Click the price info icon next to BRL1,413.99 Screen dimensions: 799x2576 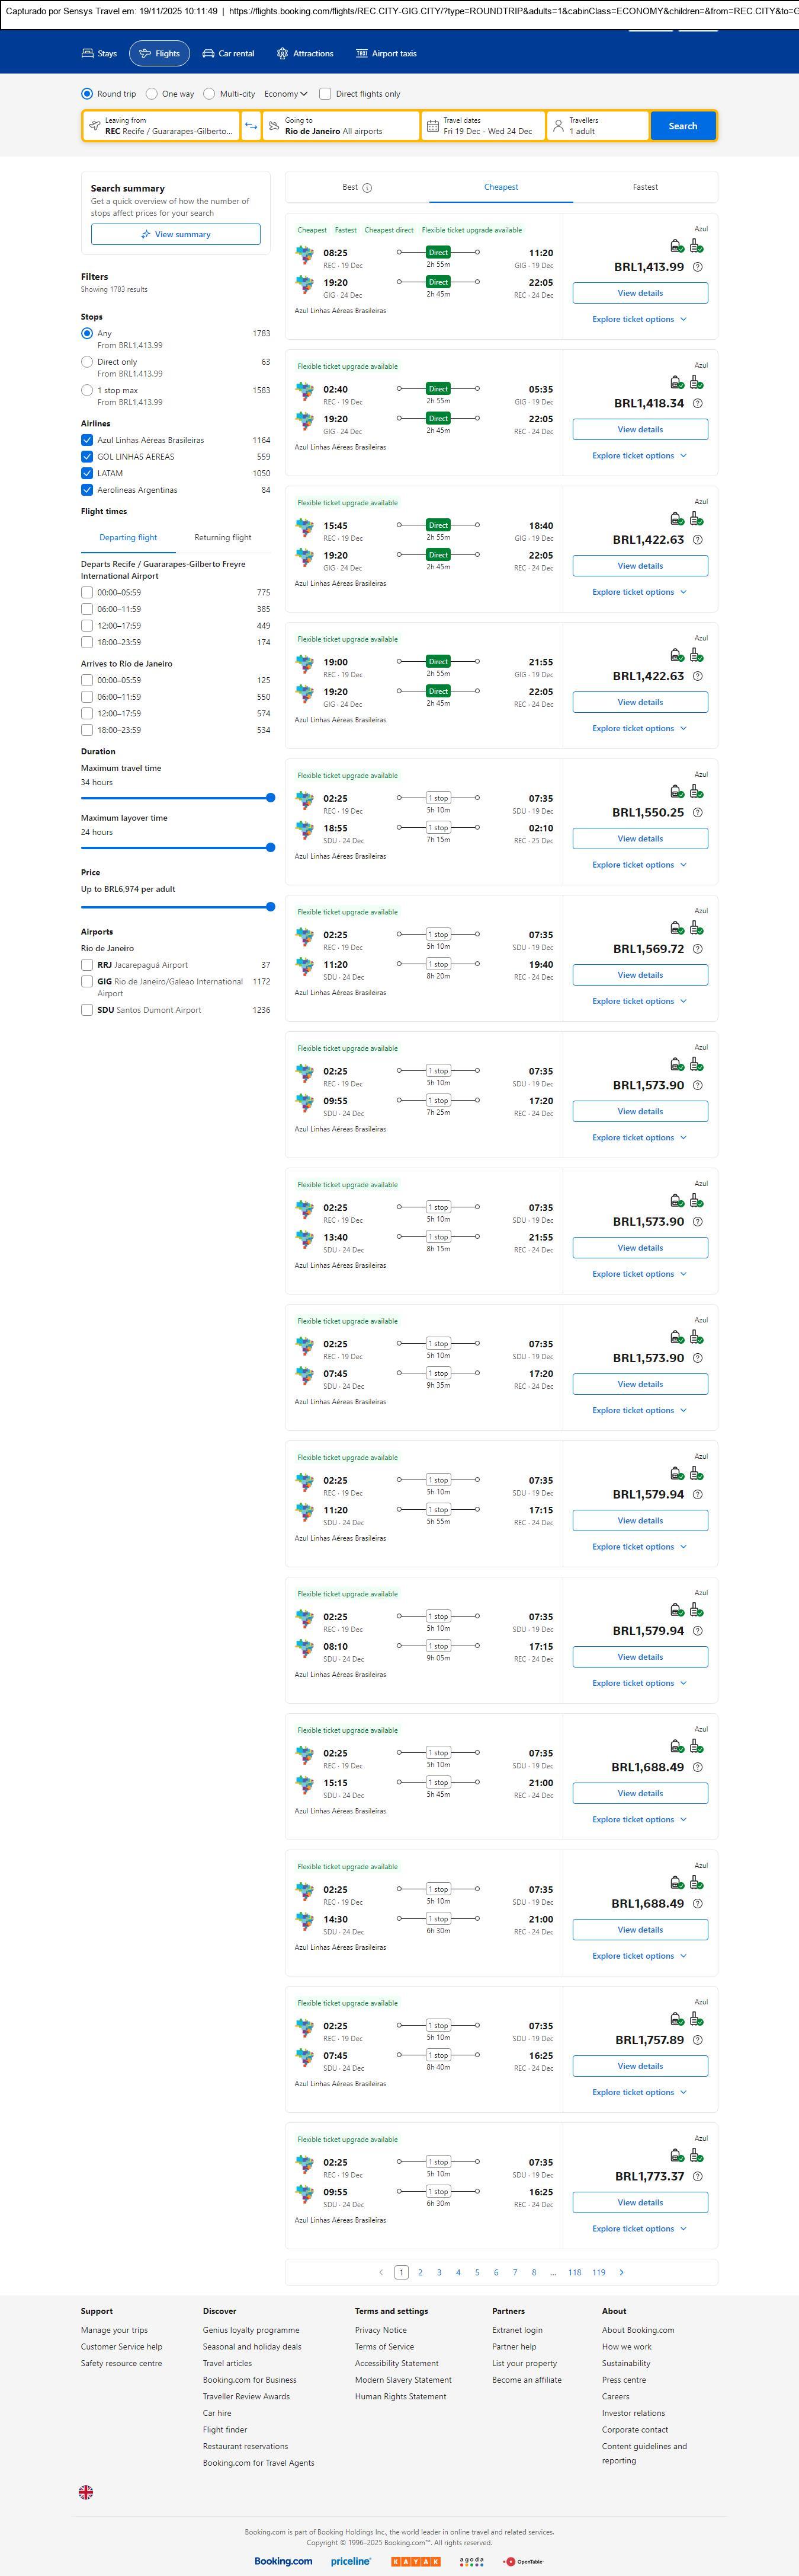pos(697,267)
